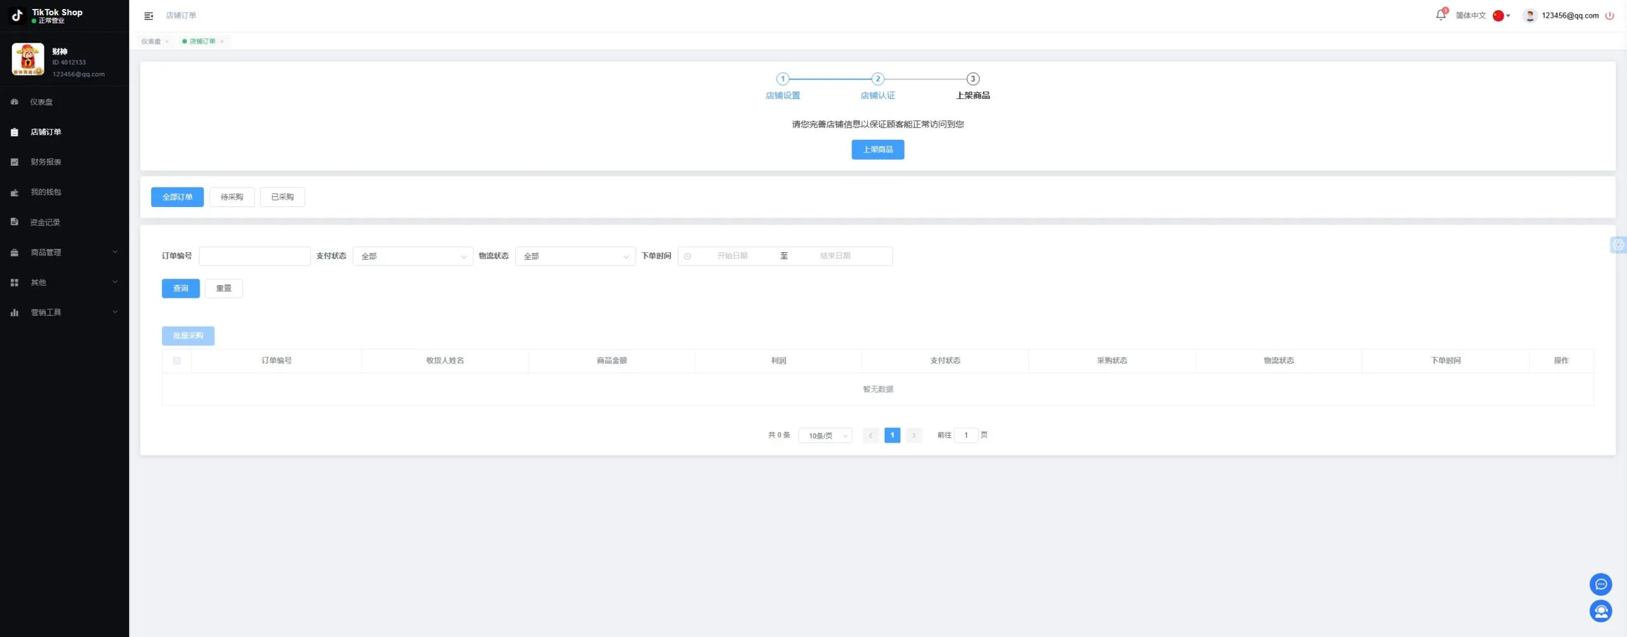
Task: Click page number 1 in pagination
Action: click(x=892, y=435)
